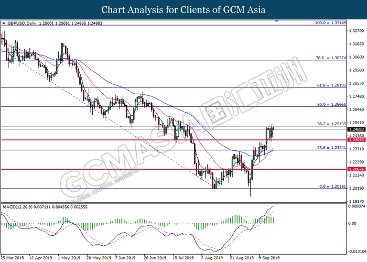Click the 9 Sep 2019 date on time axis
The height and width of the screenshot is (262, 367).
267,258
